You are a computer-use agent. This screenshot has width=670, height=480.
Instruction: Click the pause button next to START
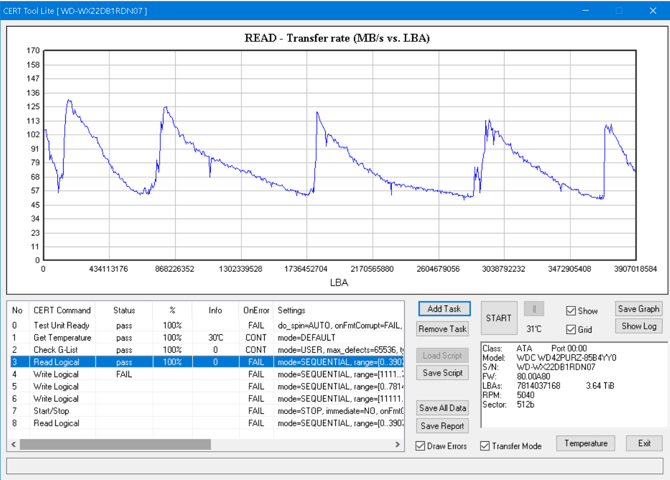pyautogui.click(x=534, y=309)
